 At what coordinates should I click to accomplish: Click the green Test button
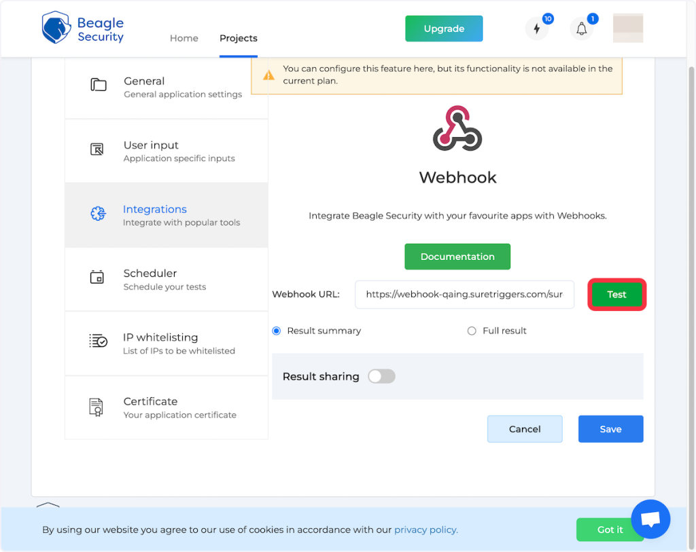[x=616, y=295]
